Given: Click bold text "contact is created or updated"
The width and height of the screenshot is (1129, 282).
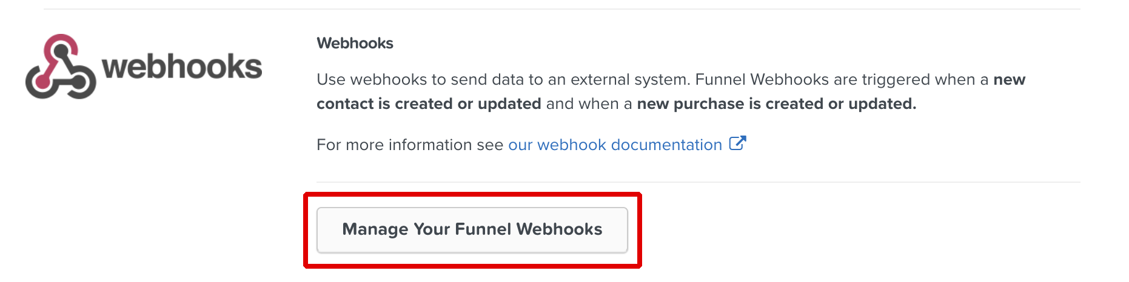Looking at the screenshot, I should 429,104.
